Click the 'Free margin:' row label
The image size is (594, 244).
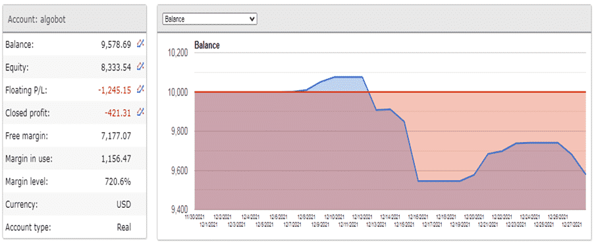[26, 135]
